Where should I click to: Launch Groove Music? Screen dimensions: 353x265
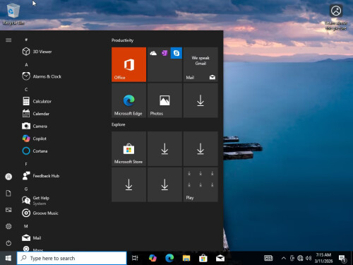[61, 213]
